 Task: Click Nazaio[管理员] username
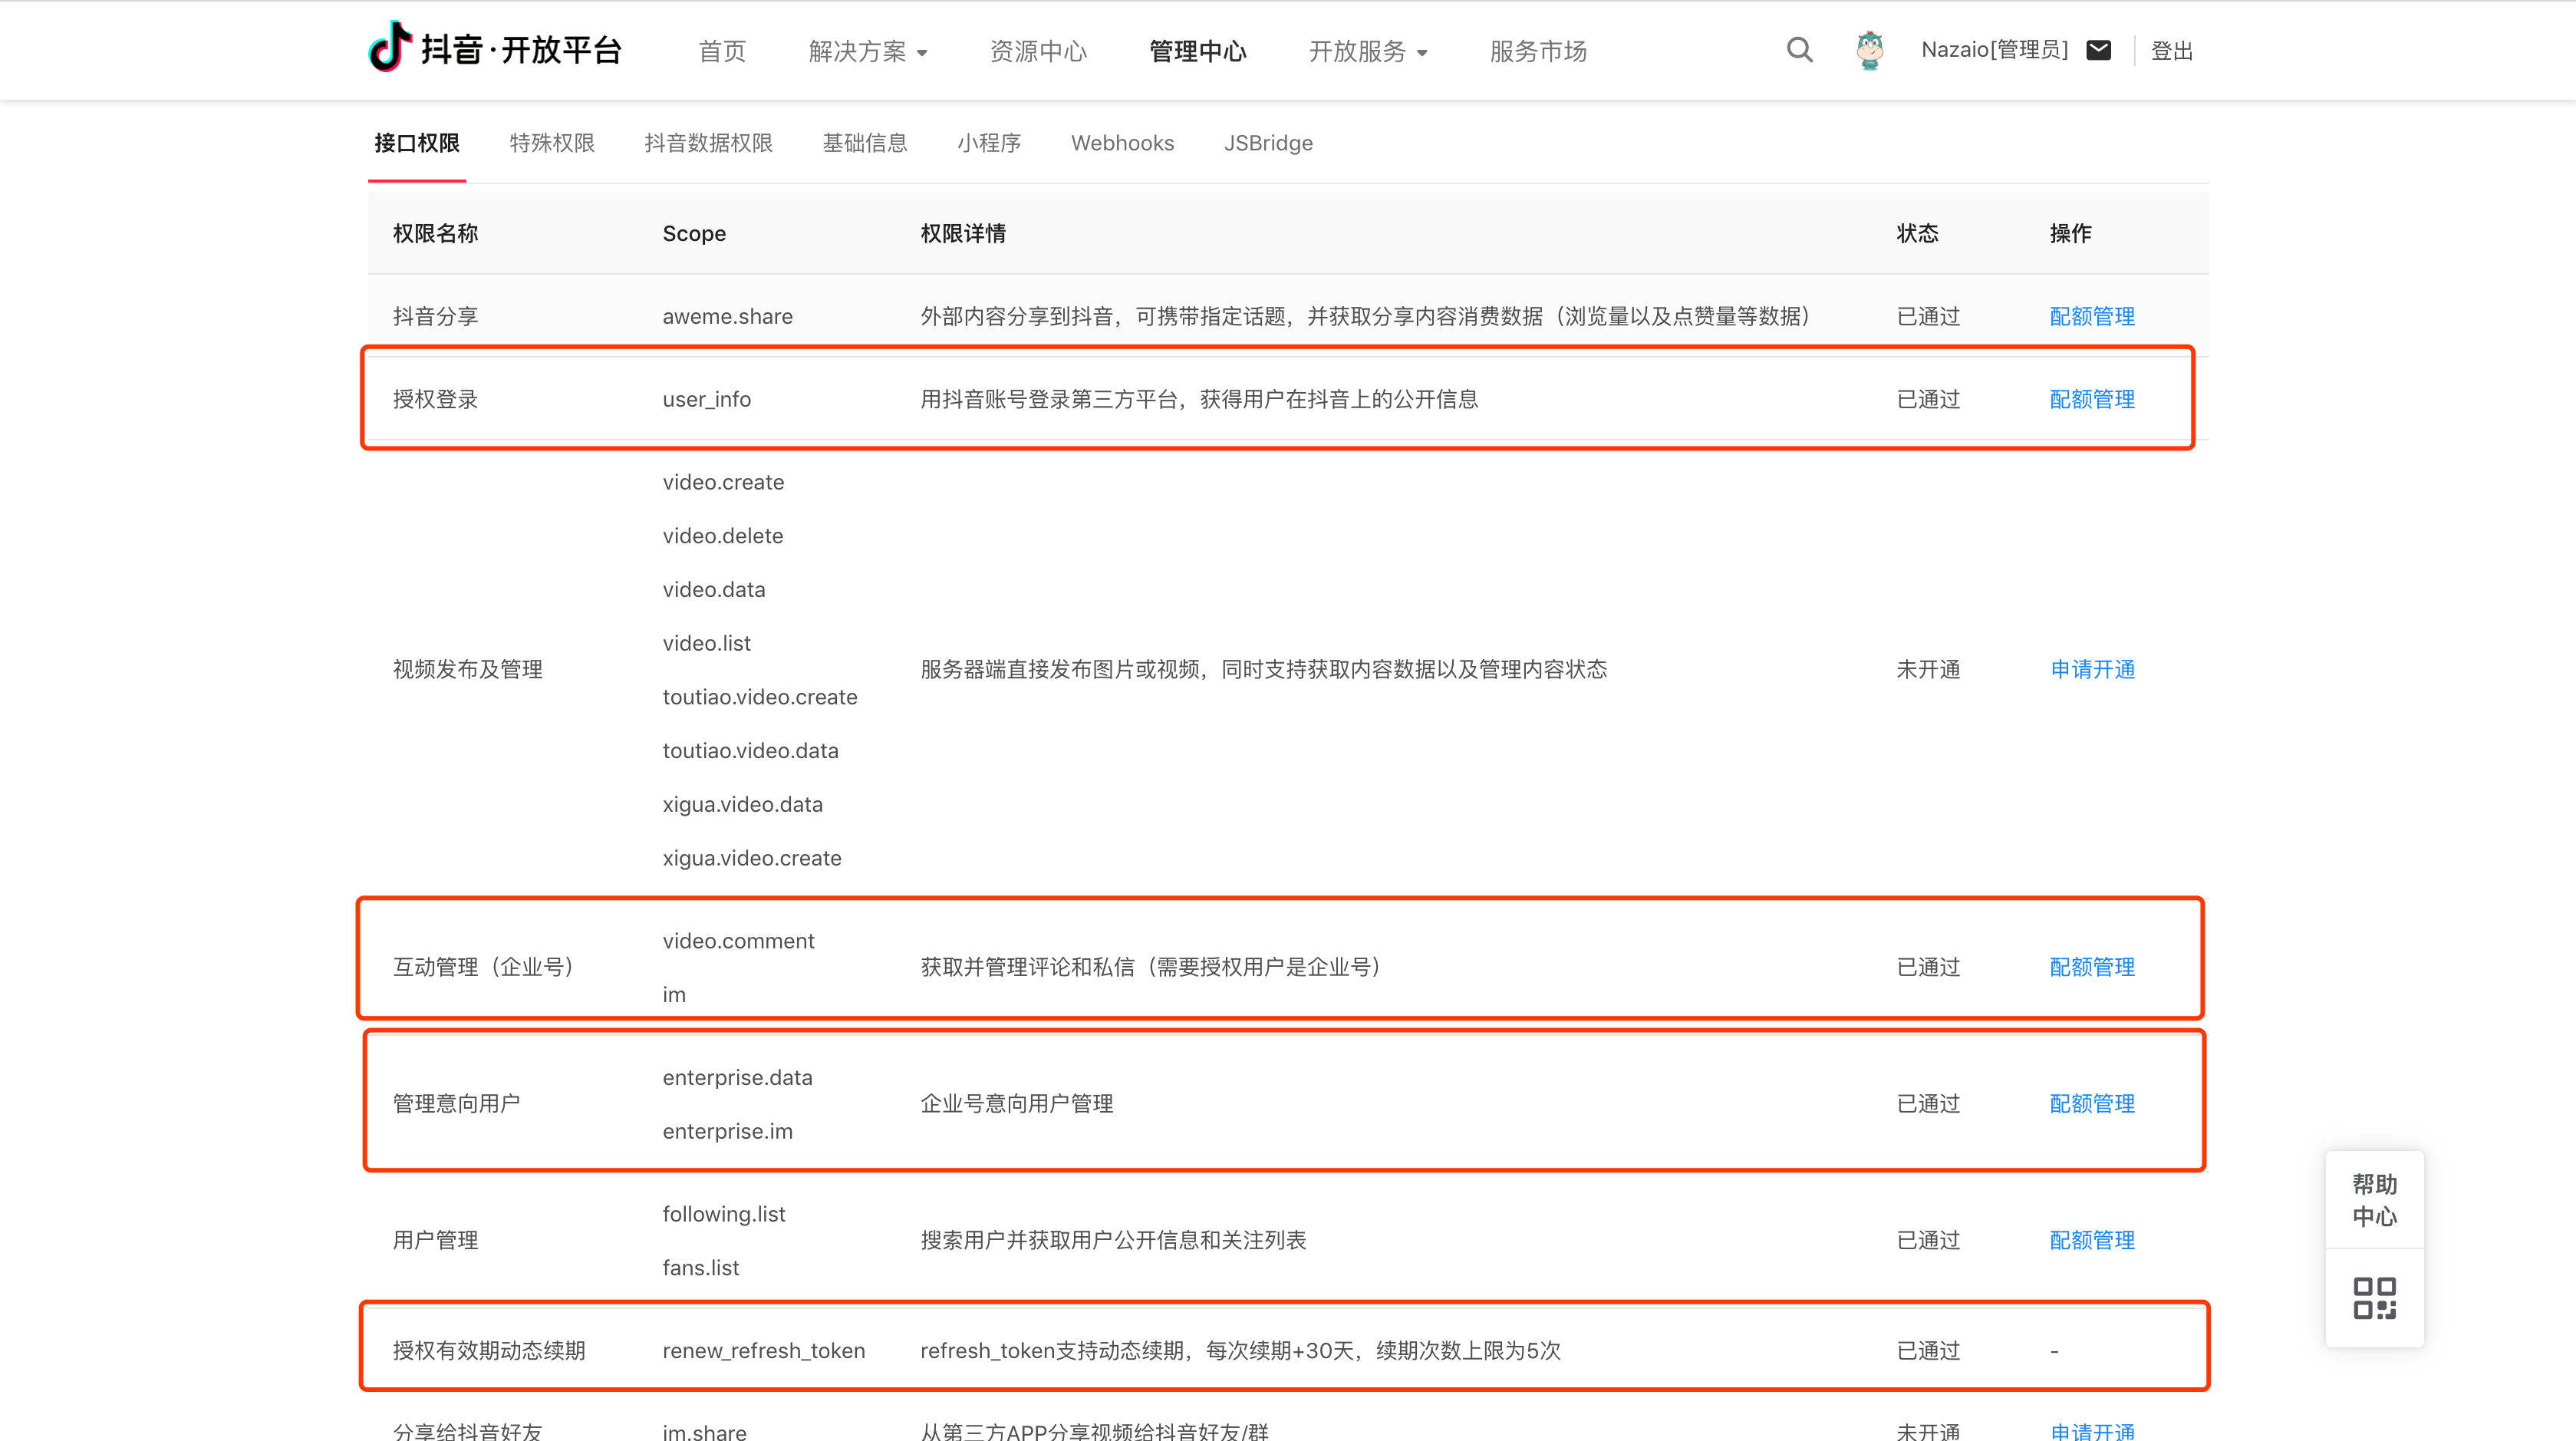pyautogui.click(x=1994, y=50)
